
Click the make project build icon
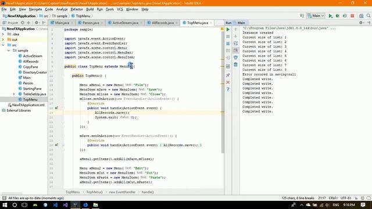click(x=302, y=16)
